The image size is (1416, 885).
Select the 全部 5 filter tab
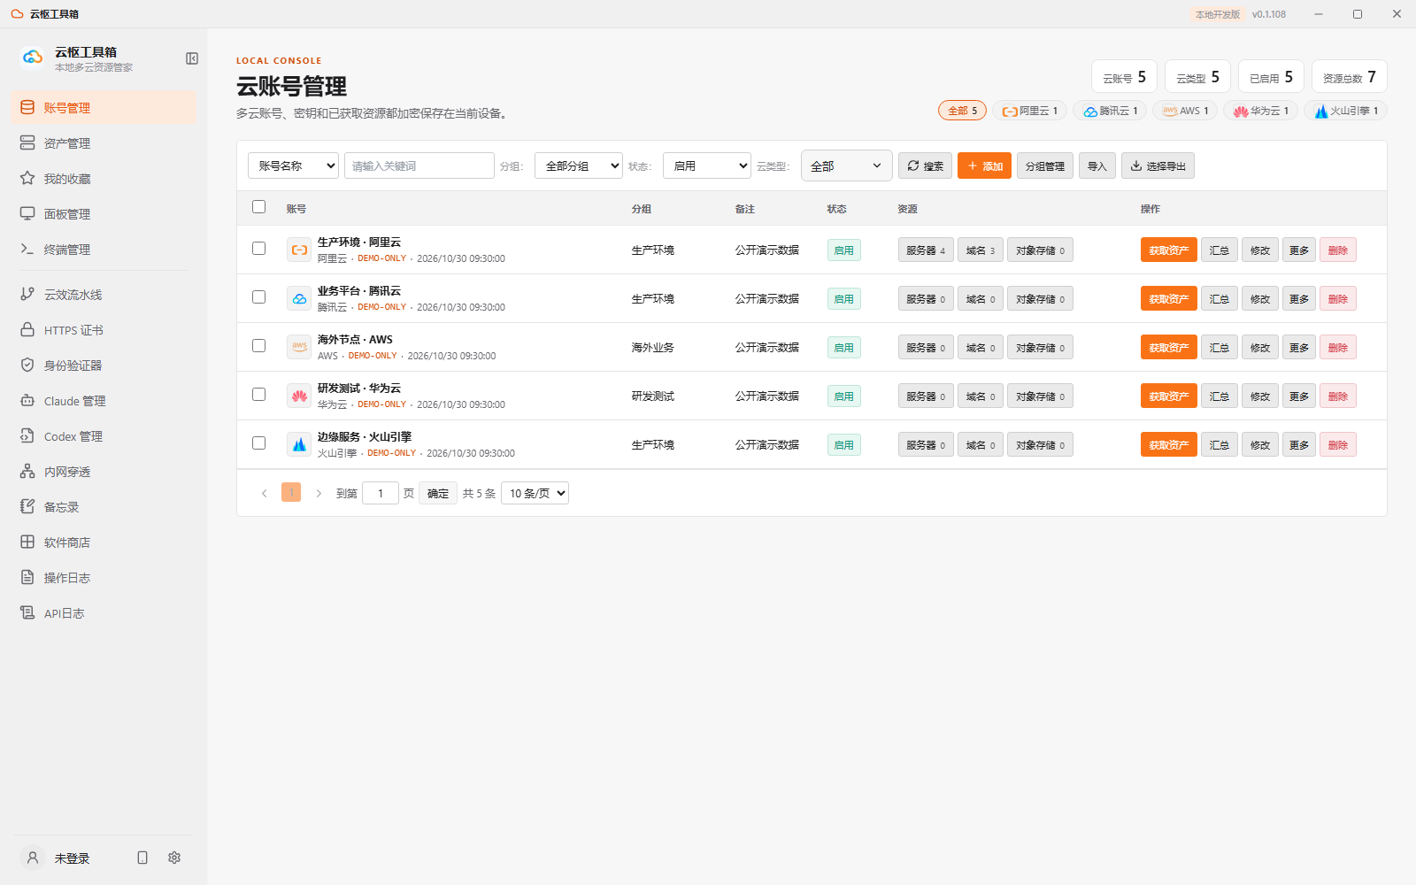963,111
